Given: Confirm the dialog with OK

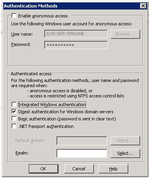Looking at the screenshot, I should tap(43, 169).
